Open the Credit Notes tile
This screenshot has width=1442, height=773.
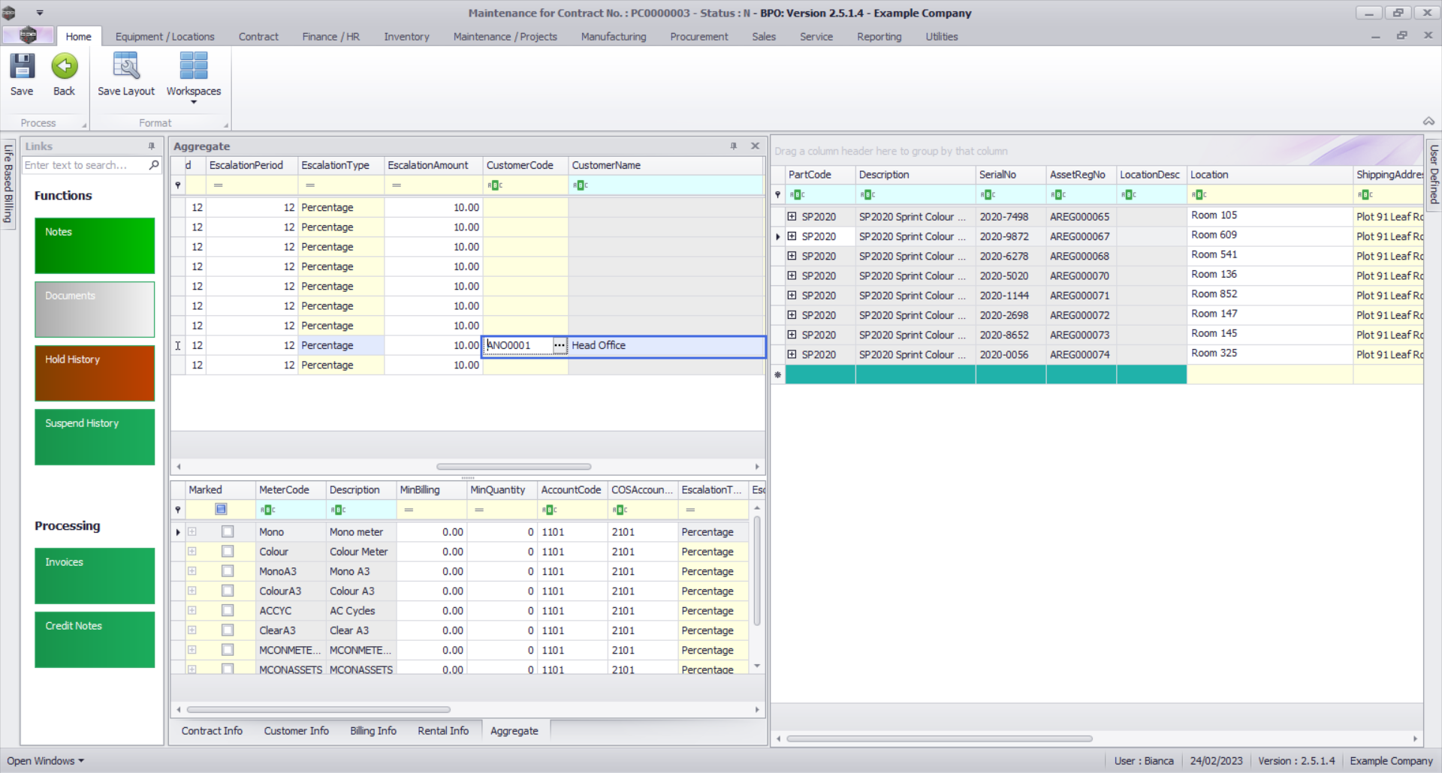point(95,639)
